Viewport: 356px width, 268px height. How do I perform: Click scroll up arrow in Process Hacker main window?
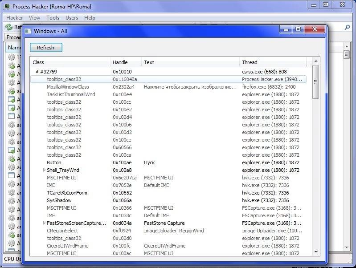[347, 46]
